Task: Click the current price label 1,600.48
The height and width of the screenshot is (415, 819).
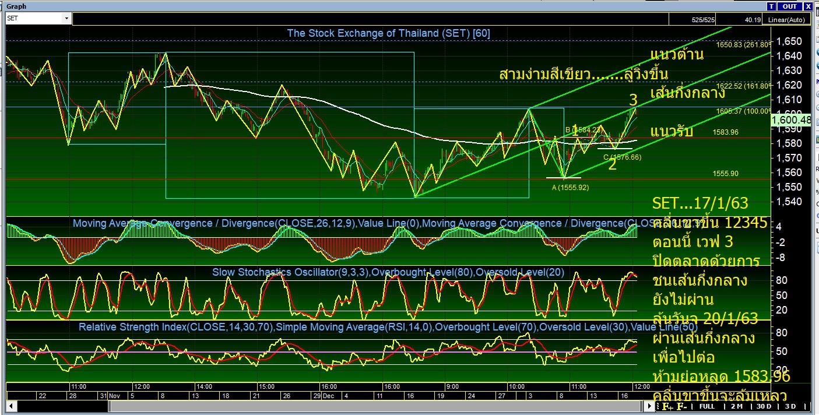Action: point(790,119)
